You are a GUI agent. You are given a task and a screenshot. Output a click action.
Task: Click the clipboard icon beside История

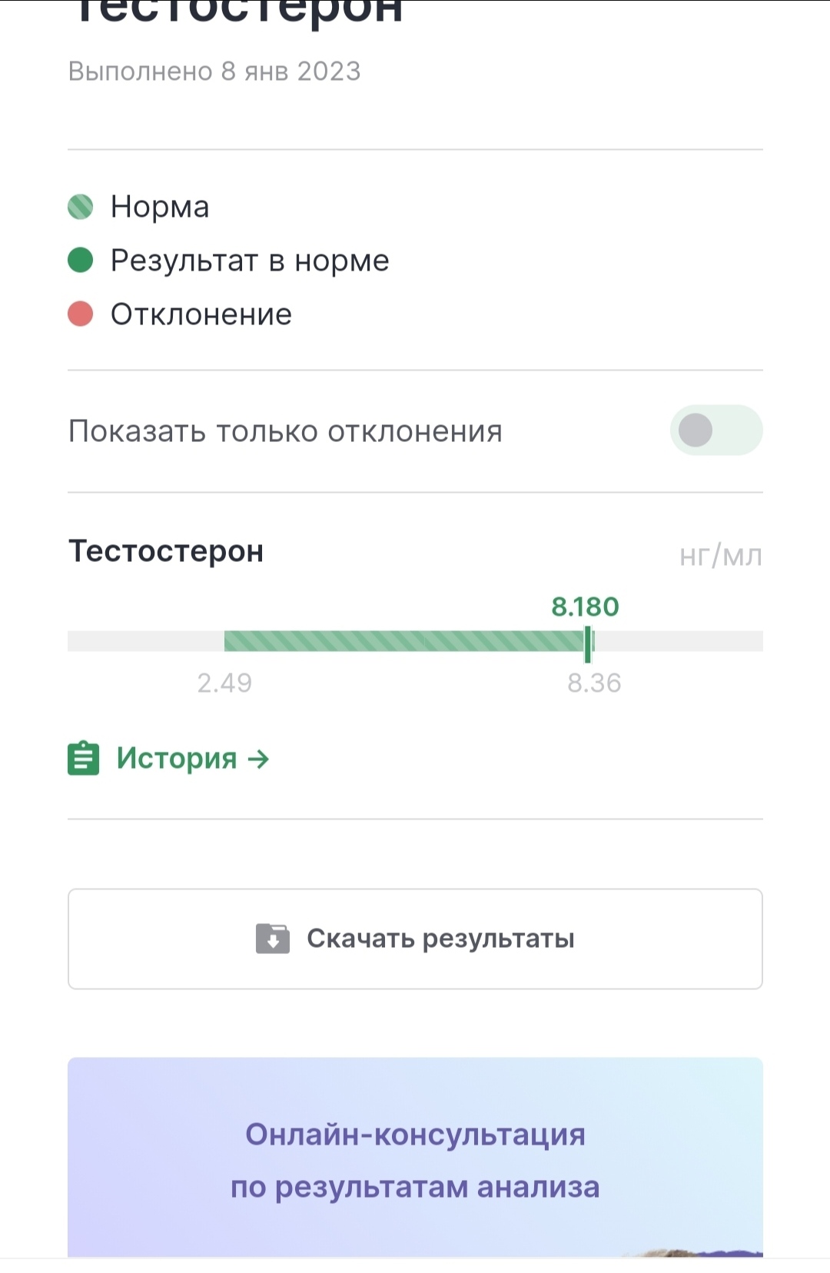83,759
